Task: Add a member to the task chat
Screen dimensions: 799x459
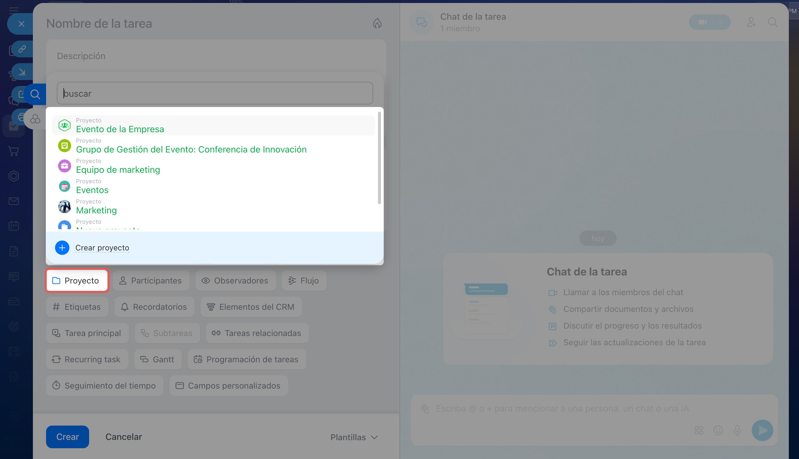Action: (751, 22)
